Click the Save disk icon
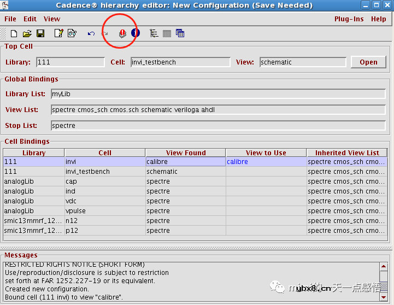The height and width of the screenshot is (305, 394). (x=40, y=33)
